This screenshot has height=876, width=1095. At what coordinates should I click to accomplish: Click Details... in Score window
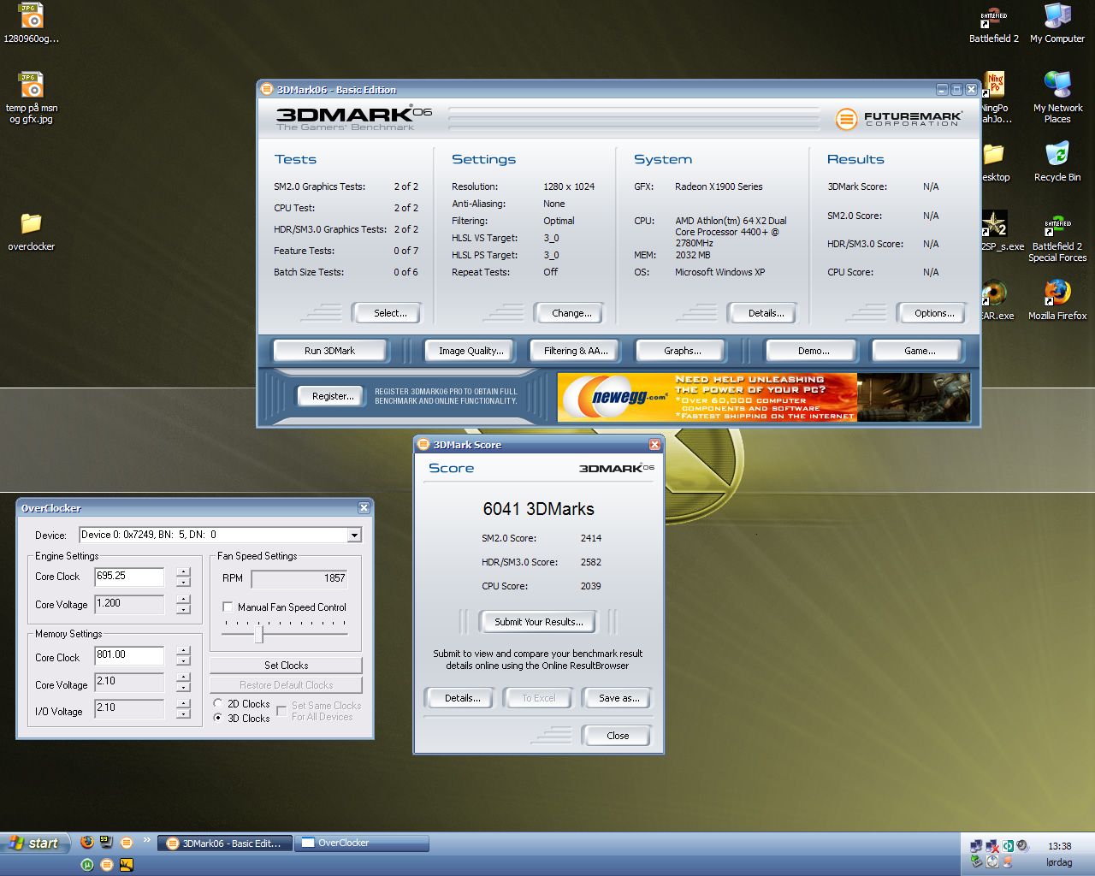462,698
